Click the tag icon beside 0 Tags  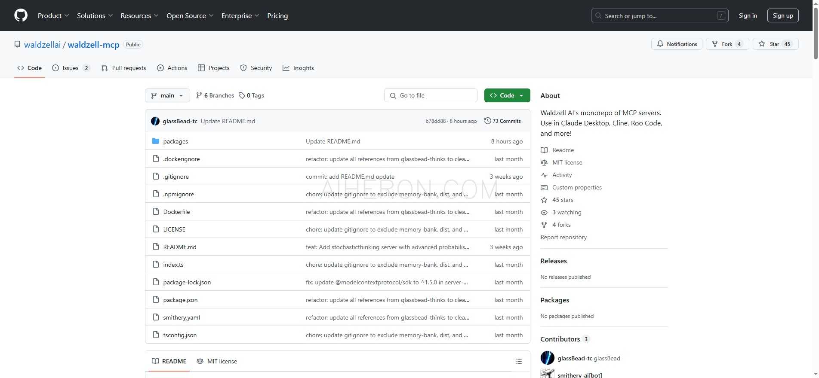242,95
